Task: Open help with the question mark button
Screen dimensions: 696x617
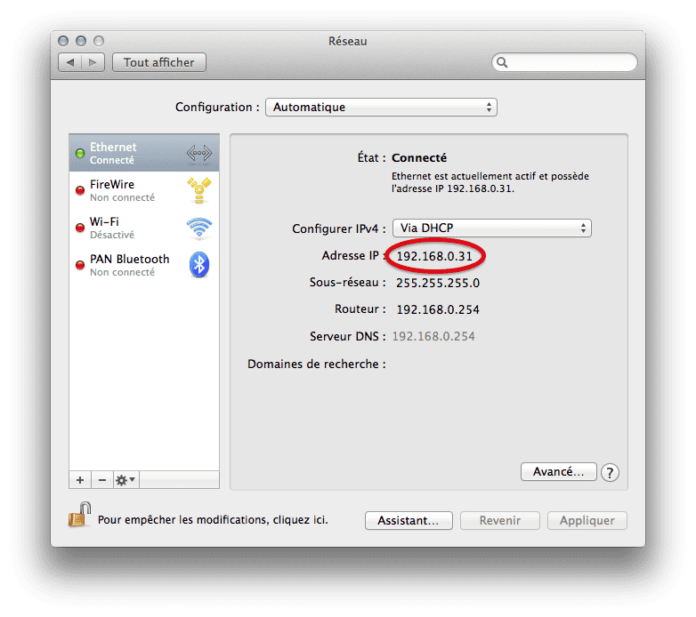Action: click(610, 472)
